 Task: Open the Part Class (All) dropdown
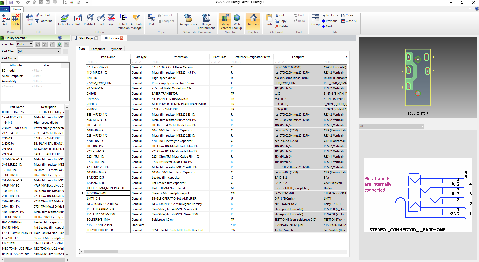click(39, 51)
